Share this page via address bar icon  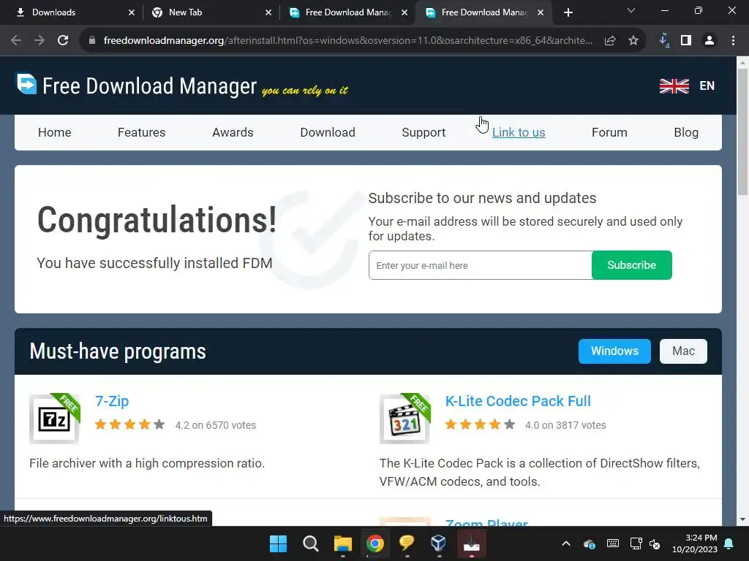tap(610, 41)
